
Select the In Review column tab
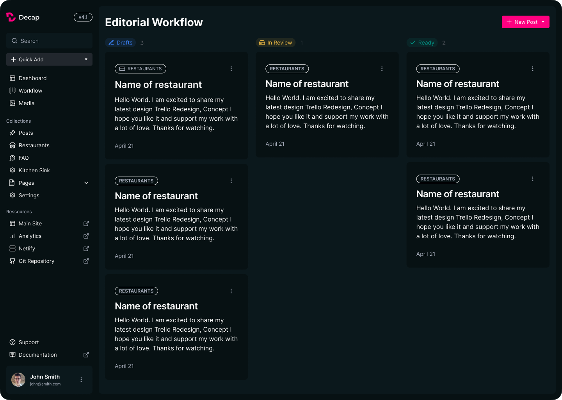point(276,43)
